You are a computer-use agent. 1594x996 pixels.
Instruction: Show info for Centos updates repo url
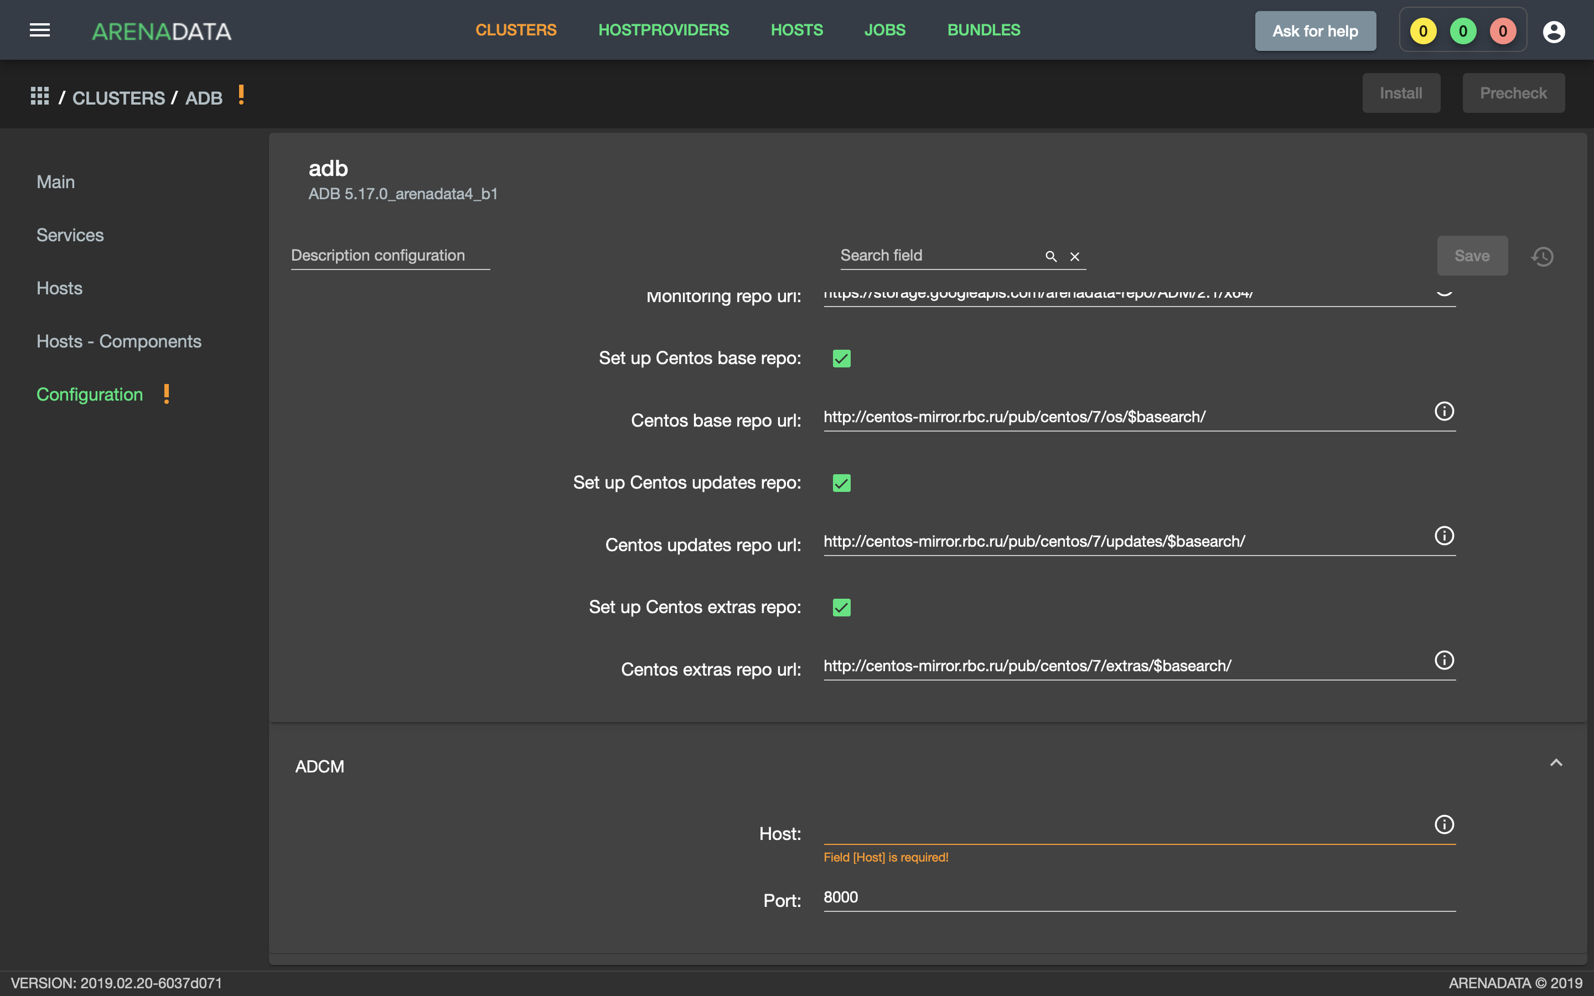(1444, 536)
